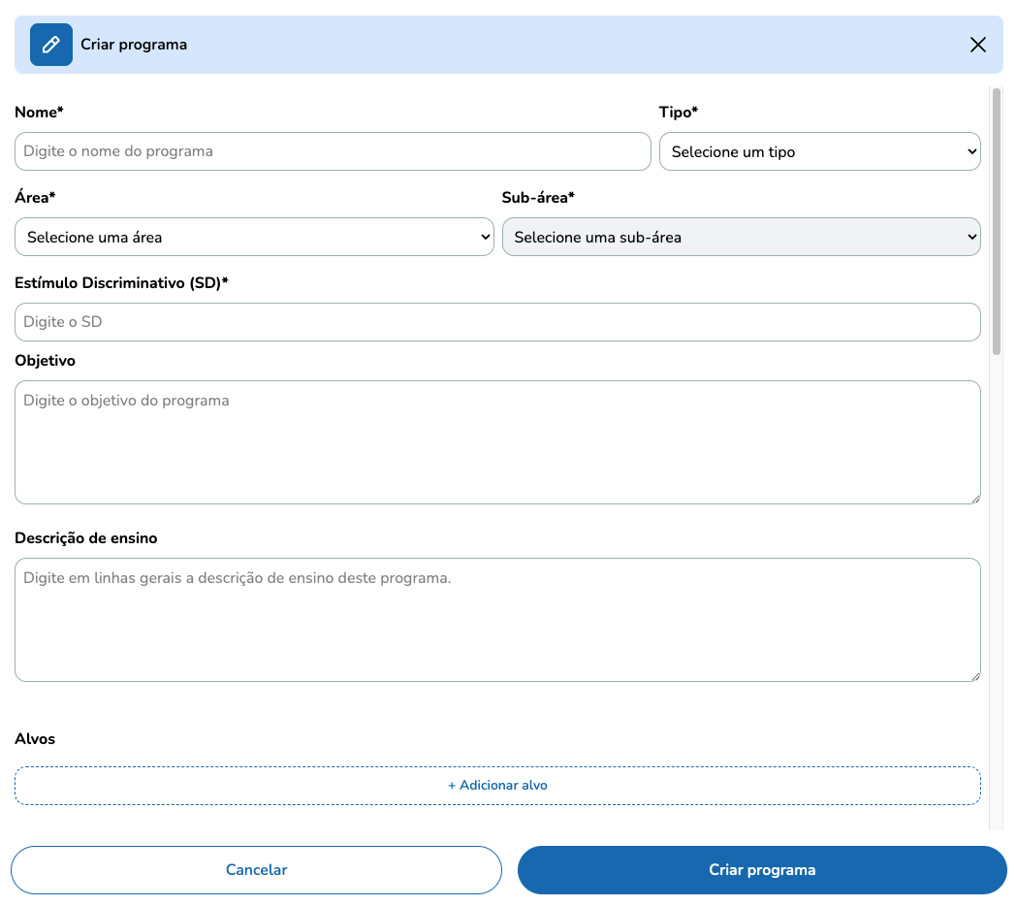
Task: Focus the Nome program name field
Action: [333, 151]
